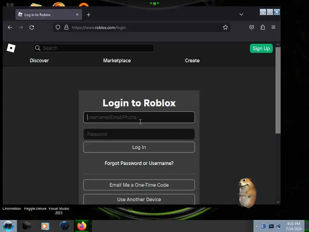This screenshot has width=309, height=232.
Task: Click the scrollbar up arrow
Action: pyautogui.click(x=278, y=45)
